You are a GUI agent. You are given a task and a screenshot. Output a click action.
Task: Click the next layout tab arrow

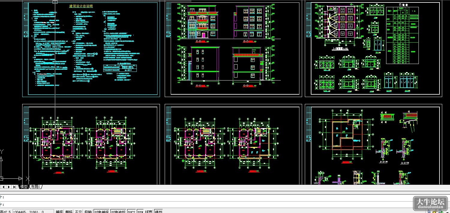9,187
